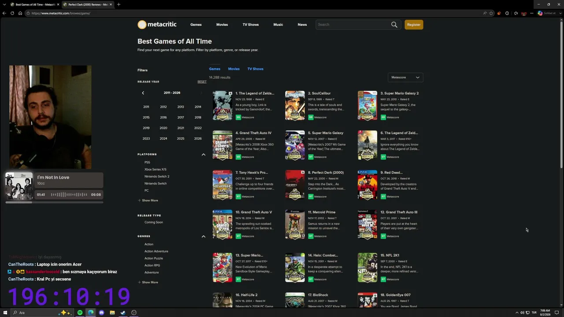Screen dimensions: 564x317
Task: Open OBS Studio from the taskbar
Action: 134,313
